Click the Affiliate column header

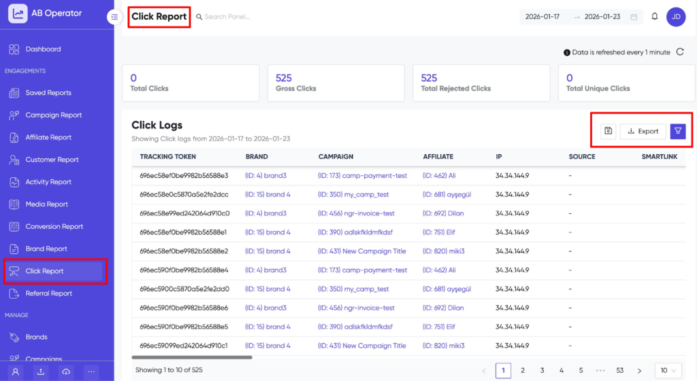tap(438, 157)
